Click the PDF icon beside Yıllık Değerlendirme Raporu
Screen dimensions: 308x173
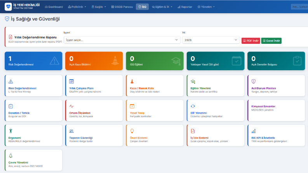(x=10, y=37)
